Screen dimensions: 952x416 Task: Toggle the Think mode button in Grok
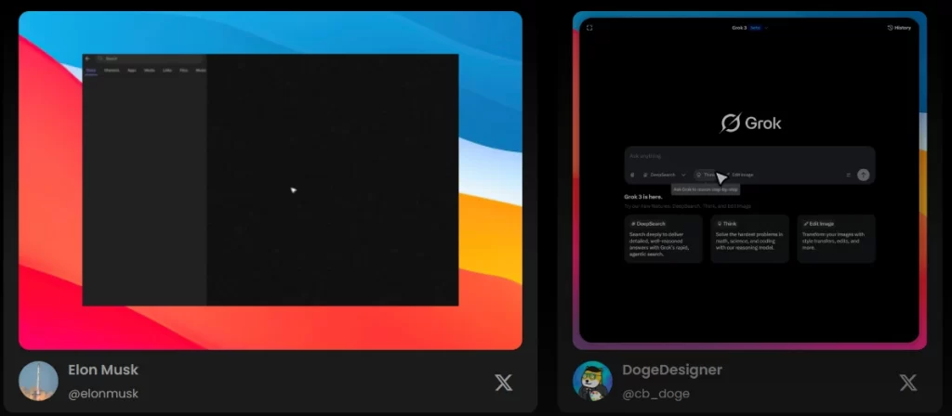coord(705,175)
